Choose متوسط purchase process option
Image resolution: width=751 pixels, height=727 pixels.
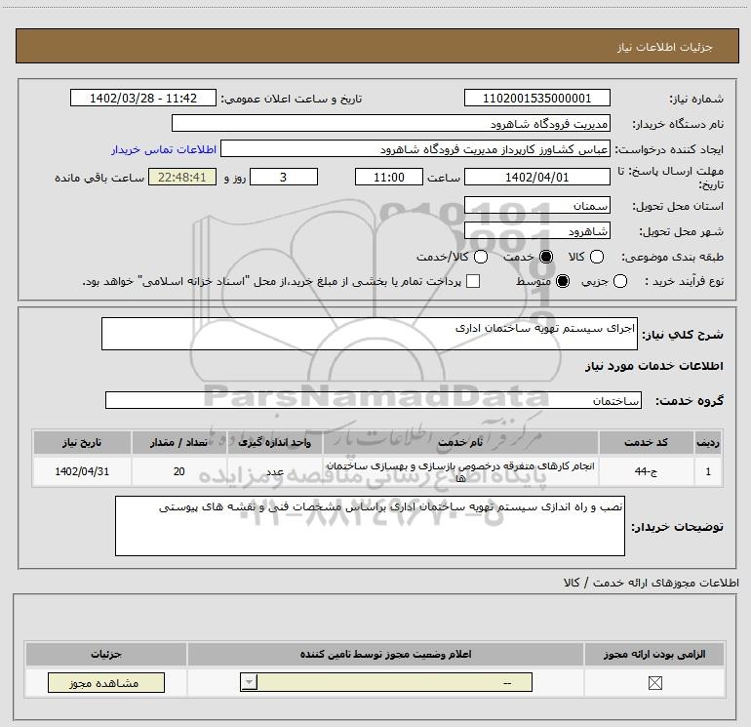[563, 281]
